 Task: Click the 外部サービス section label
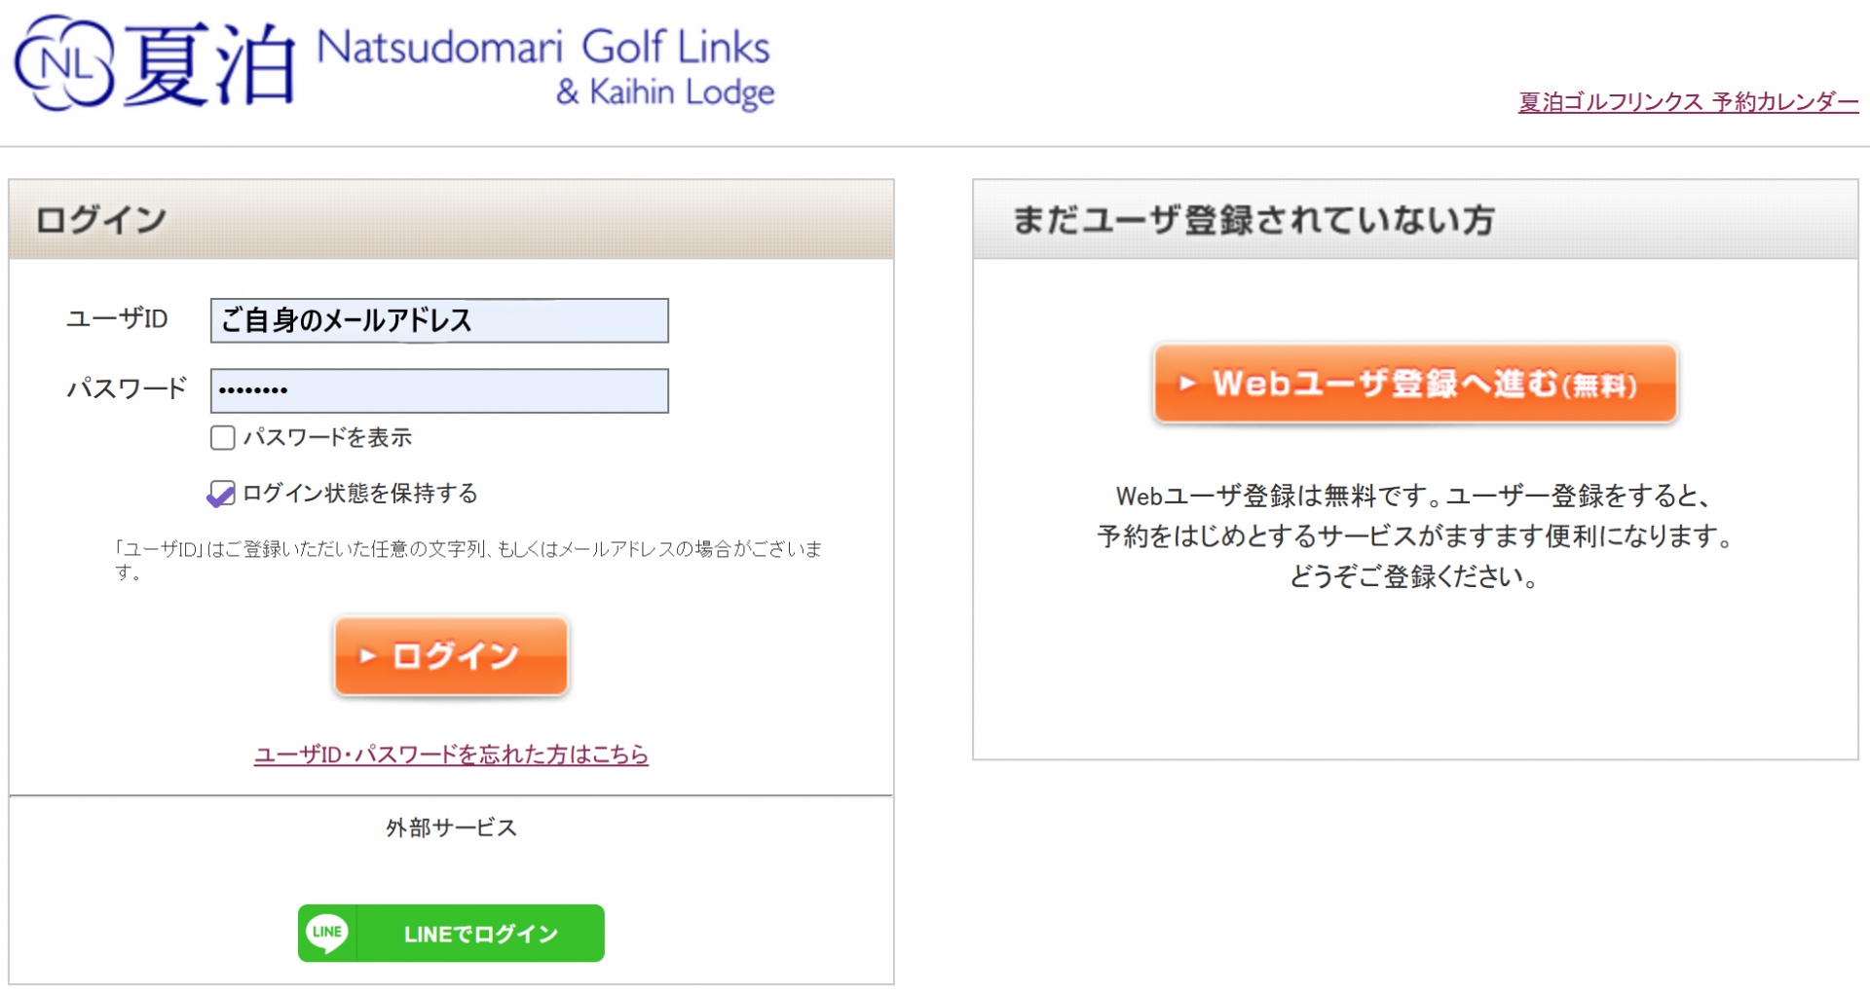tap(451, 828)
